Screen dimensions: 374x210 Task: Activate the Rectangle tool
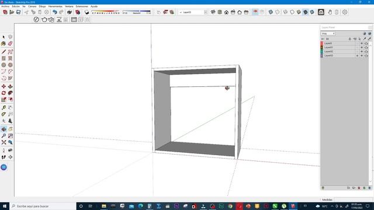point(4,58)
